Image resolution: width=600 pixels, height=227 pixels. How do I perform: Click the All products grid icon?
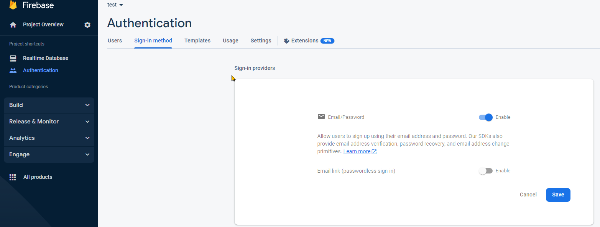click(x=13, y=177)
